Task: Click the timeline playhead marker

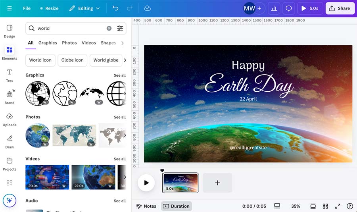Action: 162,171
